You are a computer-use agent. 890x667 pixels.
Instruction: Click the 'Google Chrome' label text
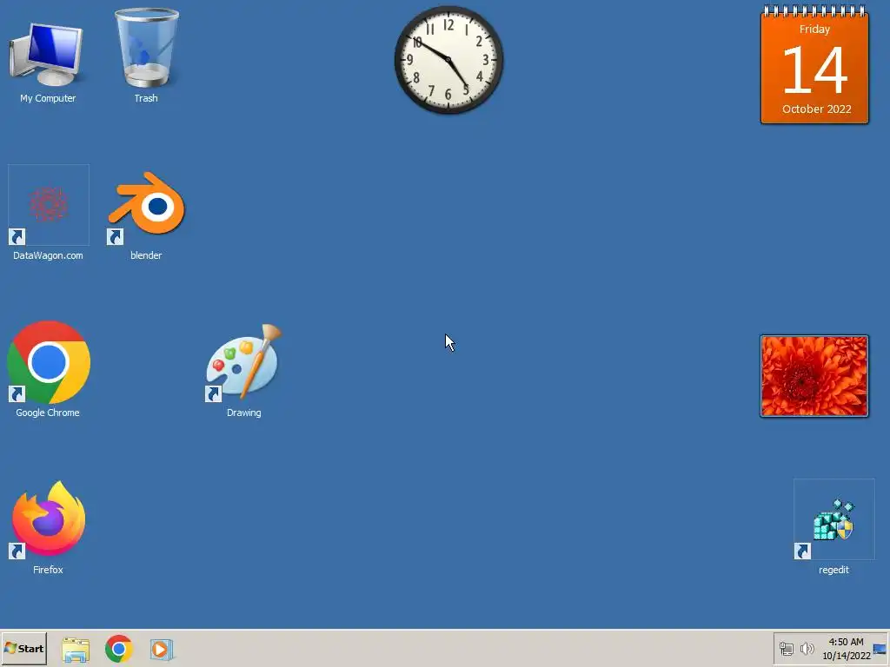coord(48,413)
